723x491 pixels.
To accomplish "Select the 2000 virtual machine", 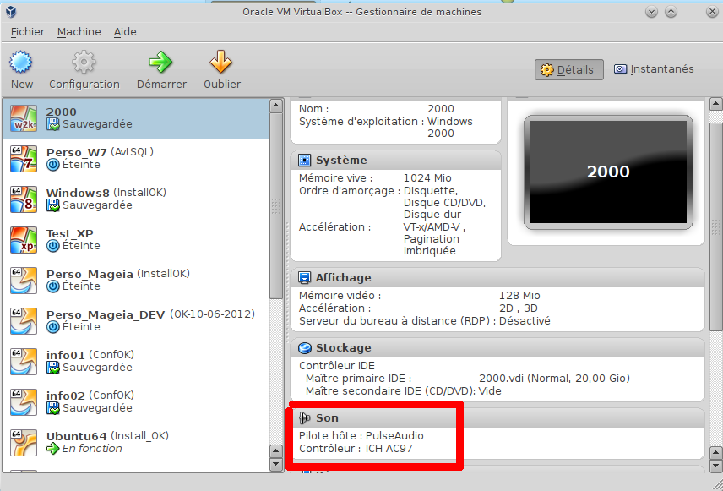I will 136,118.
